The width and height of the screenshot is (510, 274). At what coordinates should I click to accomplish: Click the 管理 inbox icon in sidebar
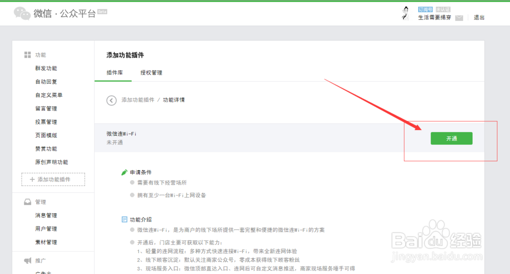point(28,202)
